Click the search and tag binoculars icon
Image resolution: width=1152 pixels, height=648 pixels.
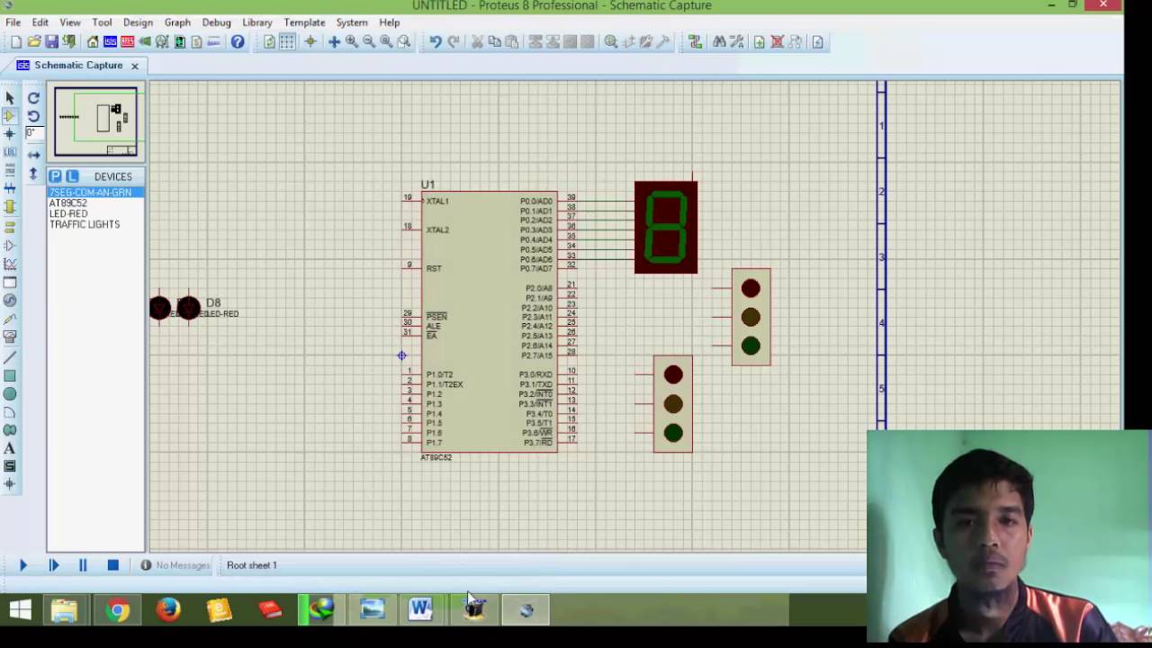click(x=719, y=41)
